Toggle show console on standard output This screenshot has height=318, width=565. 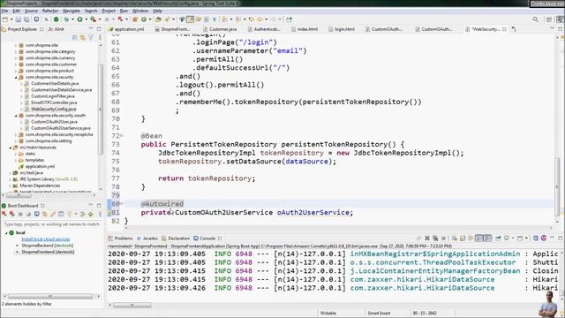coord(478,238)
